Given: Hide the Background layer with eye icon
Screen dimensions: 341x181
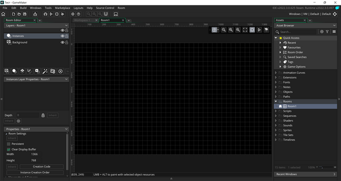Looking at the screenshot, I should coord(62,42).
